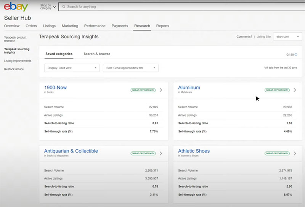Image resolution: width=305 pixels, height=207 pixels.
Task: Select the Saved categories tab
Action: (x=59, y=54)
